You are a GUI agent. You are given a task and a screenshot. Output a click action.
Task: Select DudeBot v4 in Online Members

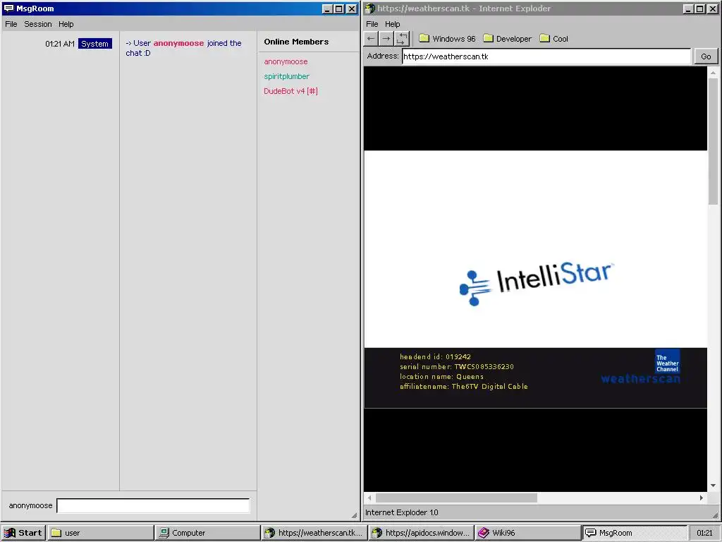coord(290,91)
